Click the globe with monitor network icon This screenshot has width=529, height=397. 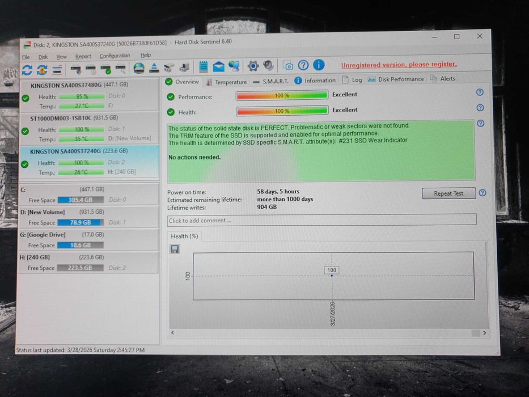click(234, 66)
